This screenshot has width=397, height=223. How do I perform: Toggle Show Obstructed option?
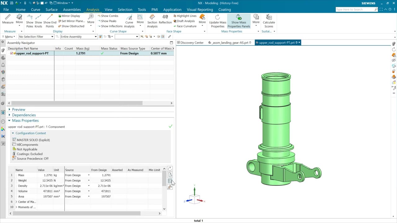coord(71,26)
